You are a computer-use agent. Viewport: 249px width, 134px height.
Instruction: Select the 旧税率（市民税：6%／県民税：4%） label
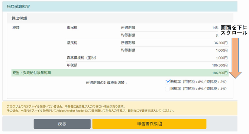click(x=198, y=89)
